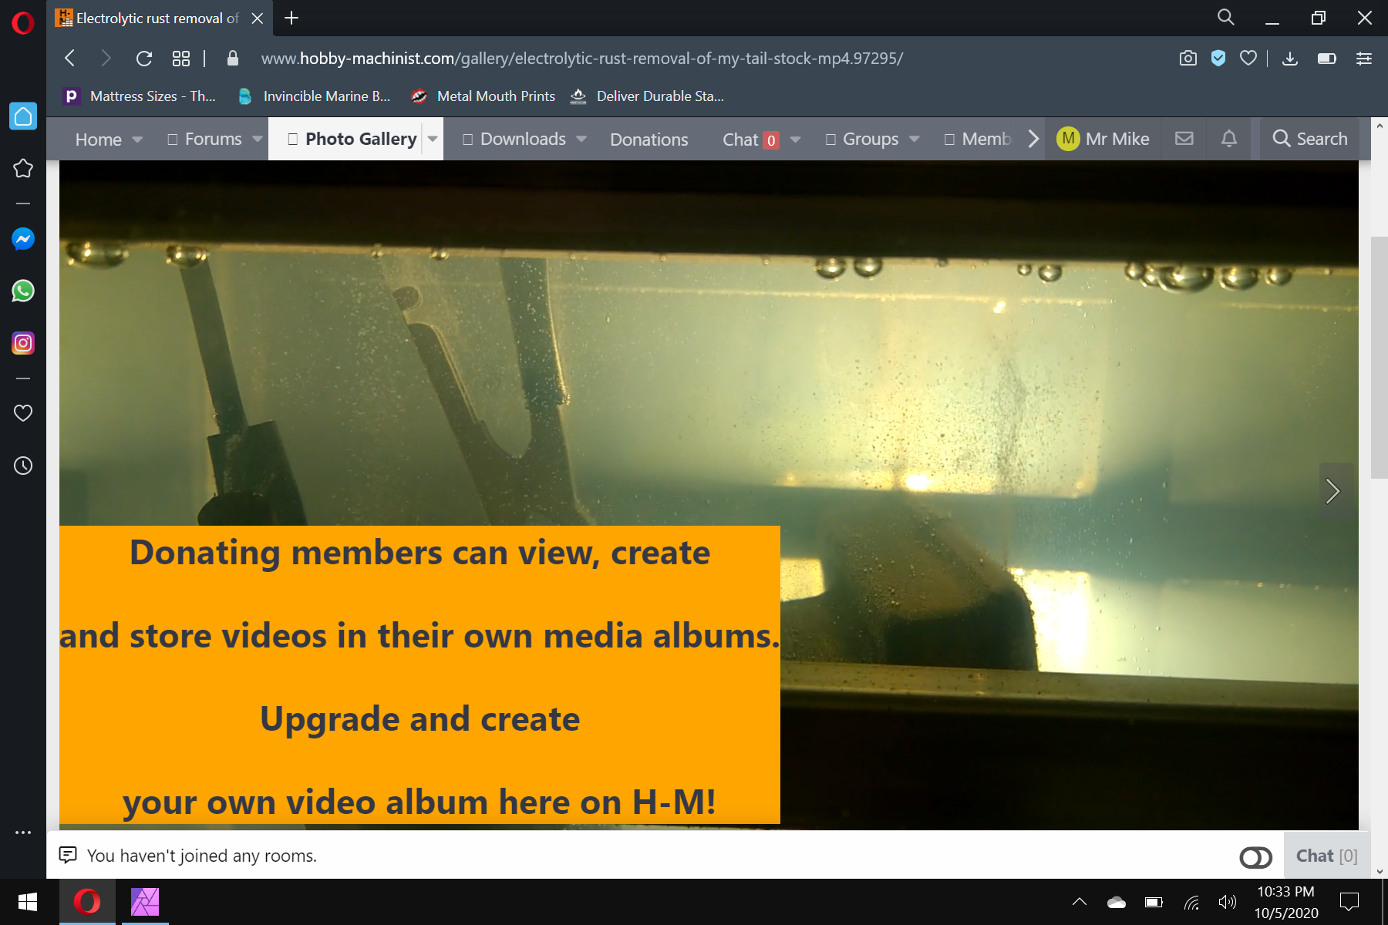This screenshot has width=1388, height=925.
Task: Open OneDrive cloud tray icon
Action: click(x=1117, y=902)
